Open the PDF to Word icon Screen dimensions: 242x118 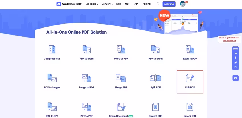click(x=87, y=49)
